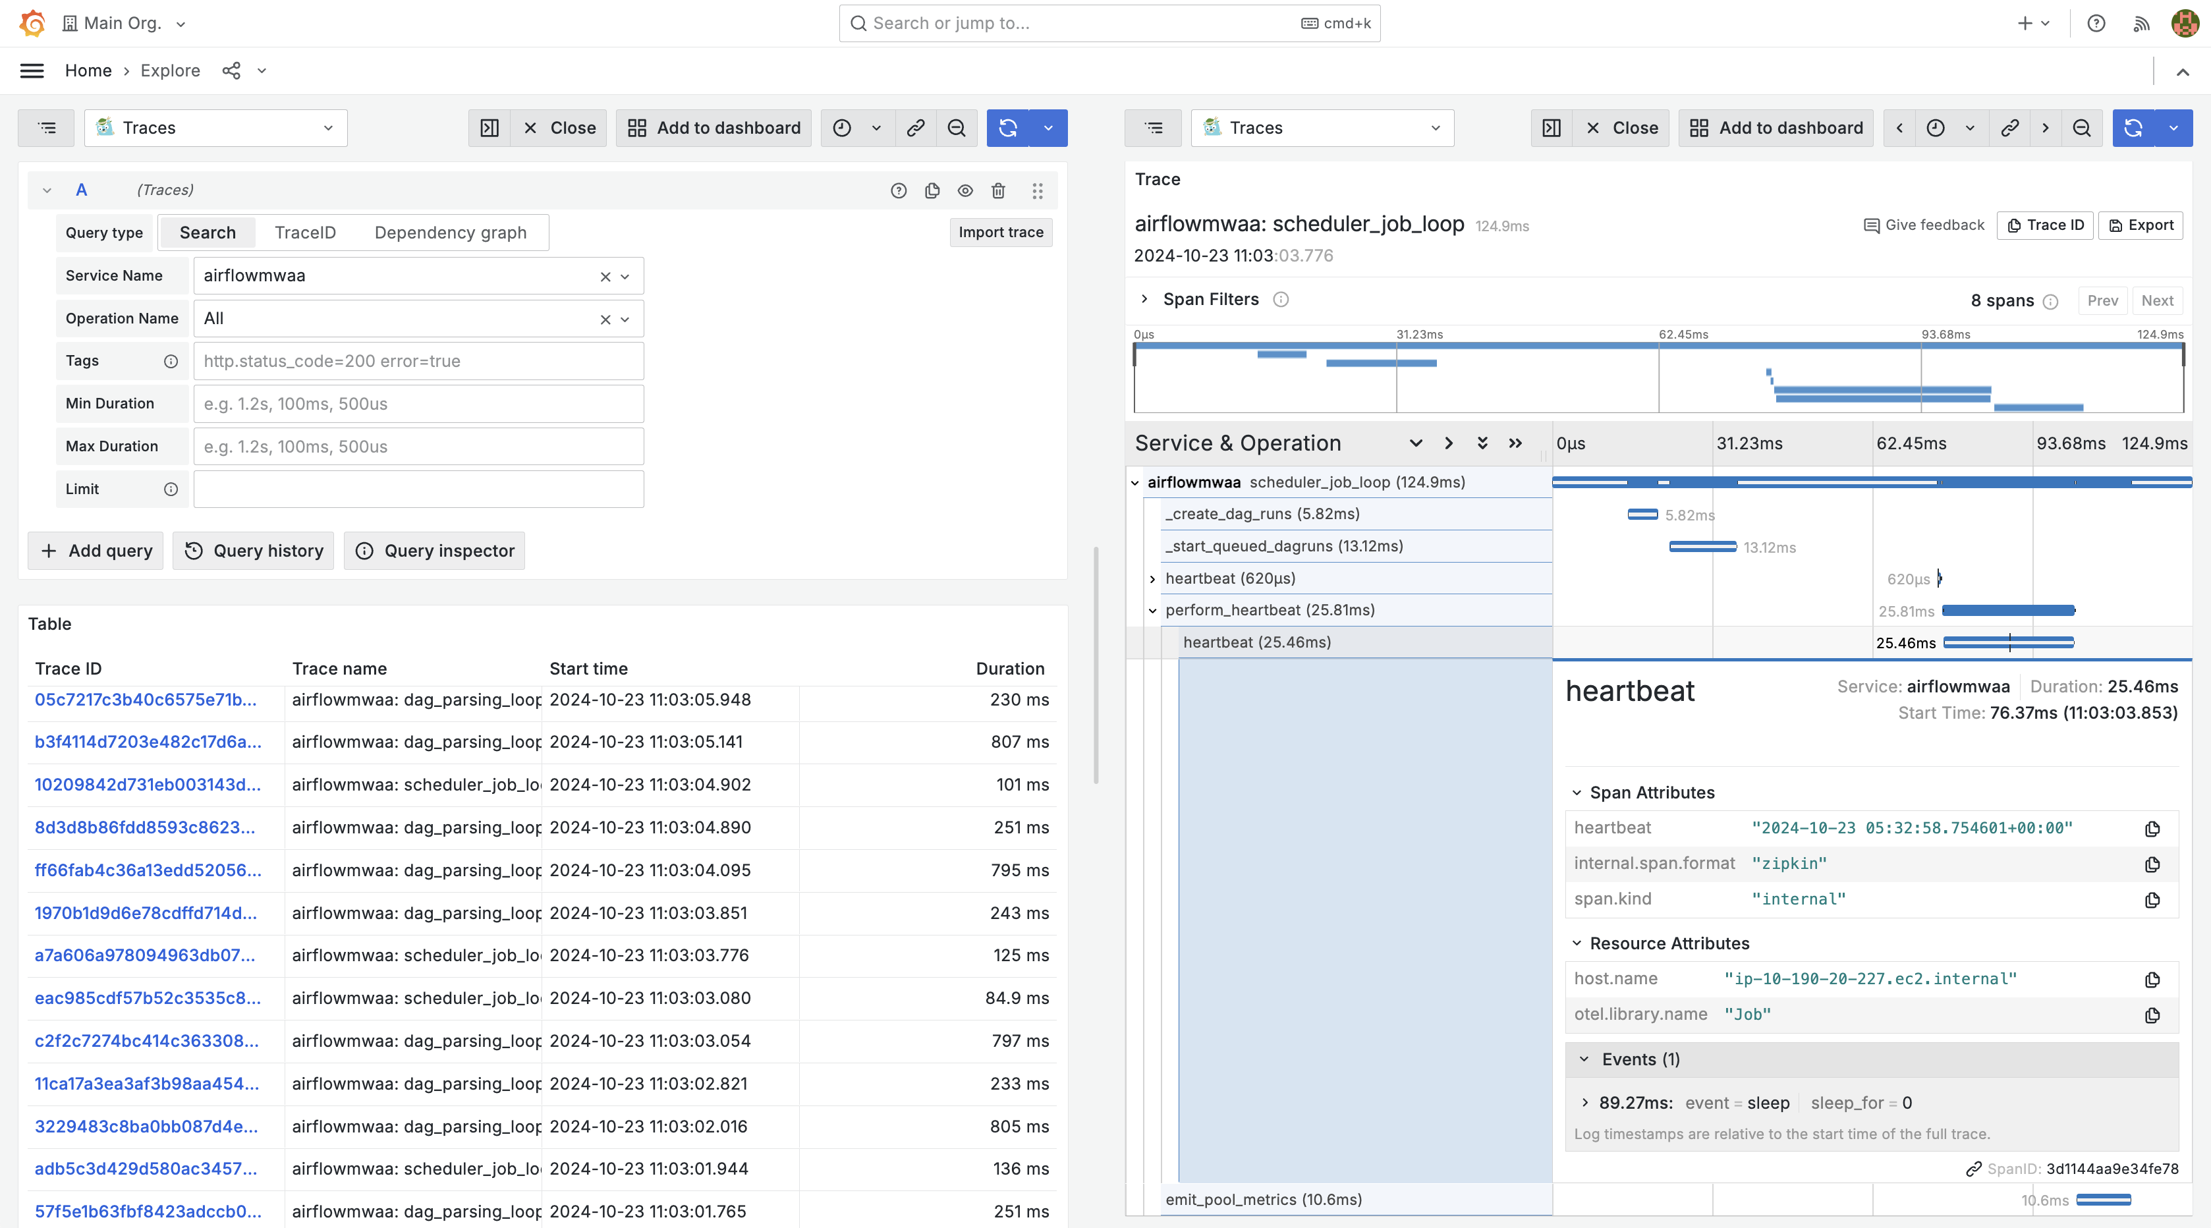Switch to the TraceID query type tab
The image size is (2211, 1228).
pyautogui.click(x=304, y=233)
